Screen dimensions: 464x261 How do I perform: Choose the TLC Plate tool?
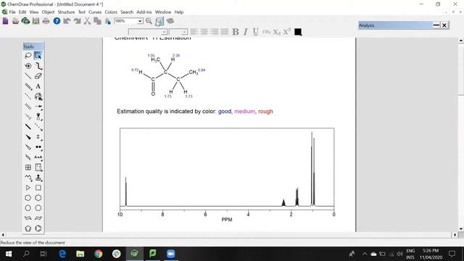38,167
